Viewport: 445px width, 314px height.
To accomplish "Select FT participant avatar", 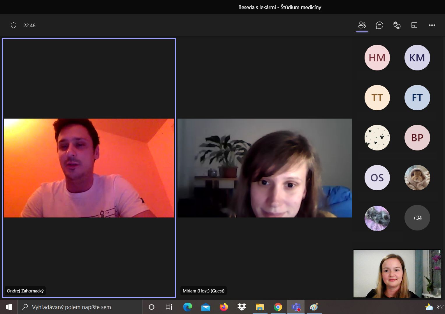I will [417, 97].
